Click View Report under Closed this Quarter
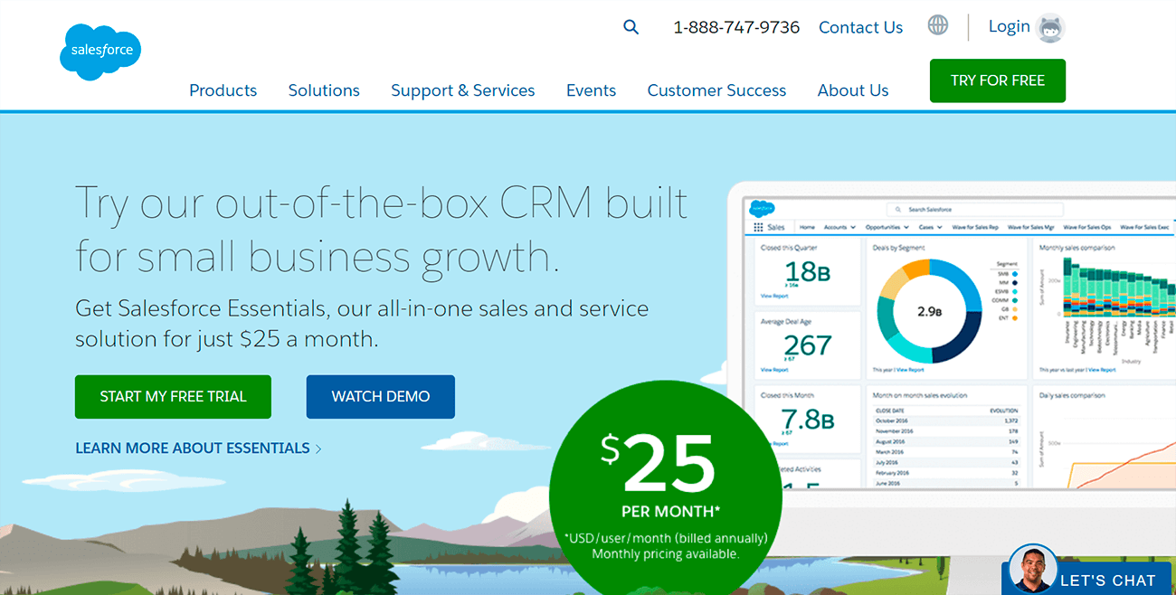 (x=774, y=296)
